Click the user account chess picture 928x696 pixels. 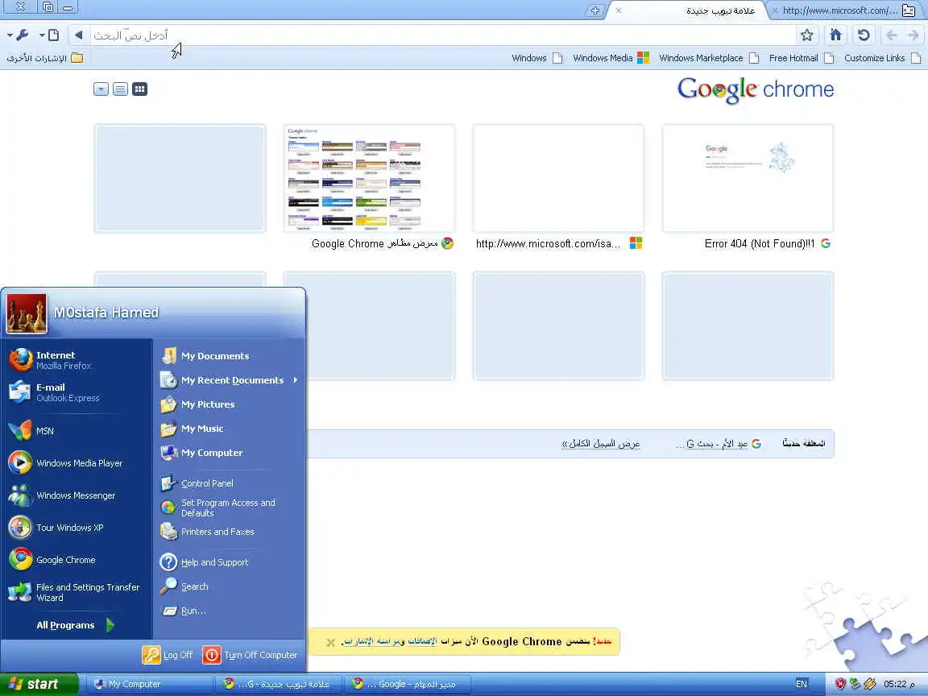[27, 313]
